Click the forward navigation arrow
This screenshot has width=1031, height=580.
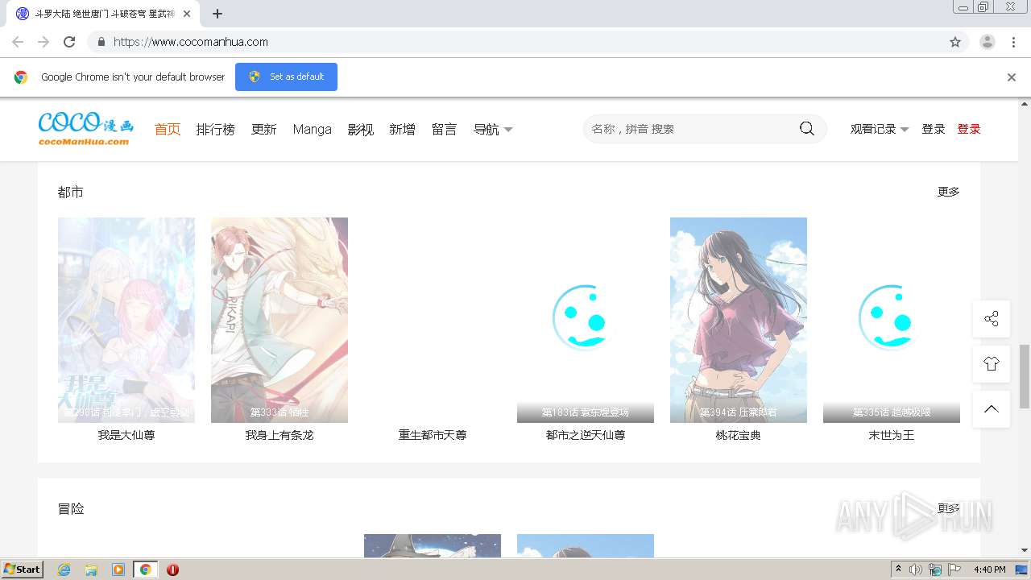tap(43, 42)
